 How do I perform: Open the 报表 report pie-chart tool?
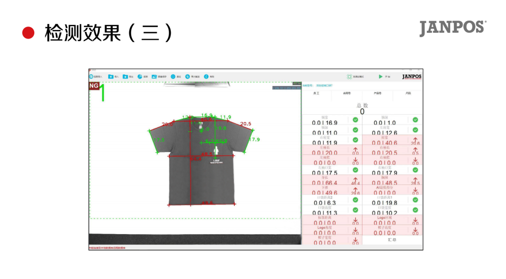coord(142,77)
